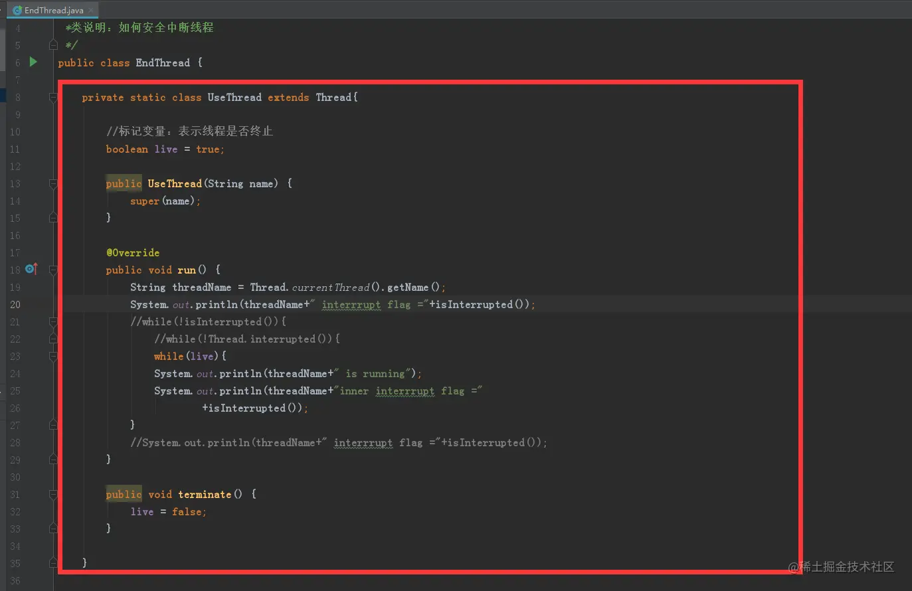Viewport: 912px width, 591px height.
Task: Select the EndThread.java editor tab
Action: click(54, 10)
